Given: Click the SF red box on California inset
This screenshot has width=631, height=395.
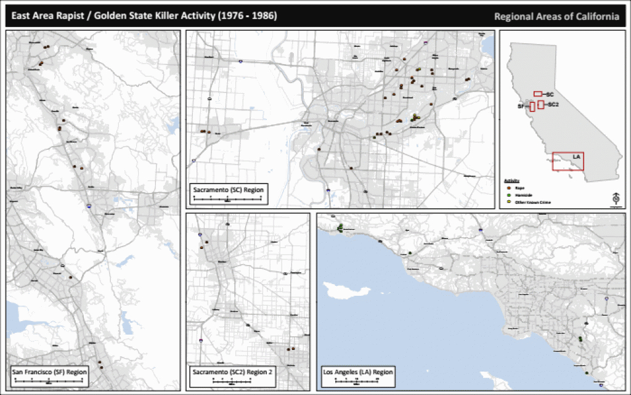Looking at the screenshot, I should (x=532, y=107).
